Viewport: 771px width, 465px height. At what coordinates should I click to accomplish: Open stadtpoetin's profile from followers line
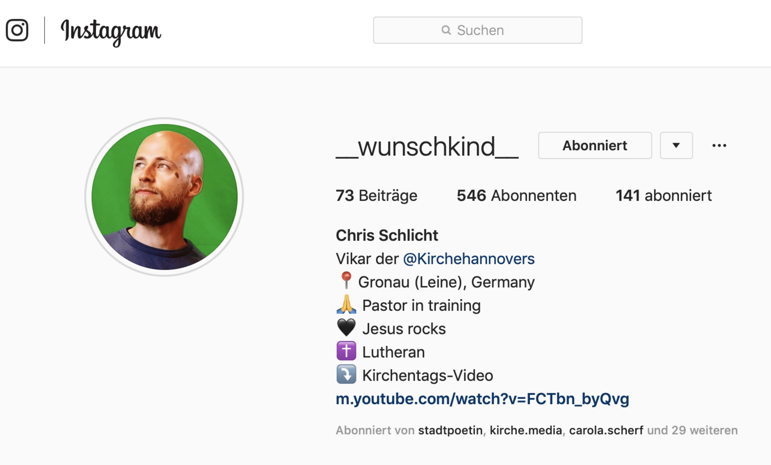point(450,430)
